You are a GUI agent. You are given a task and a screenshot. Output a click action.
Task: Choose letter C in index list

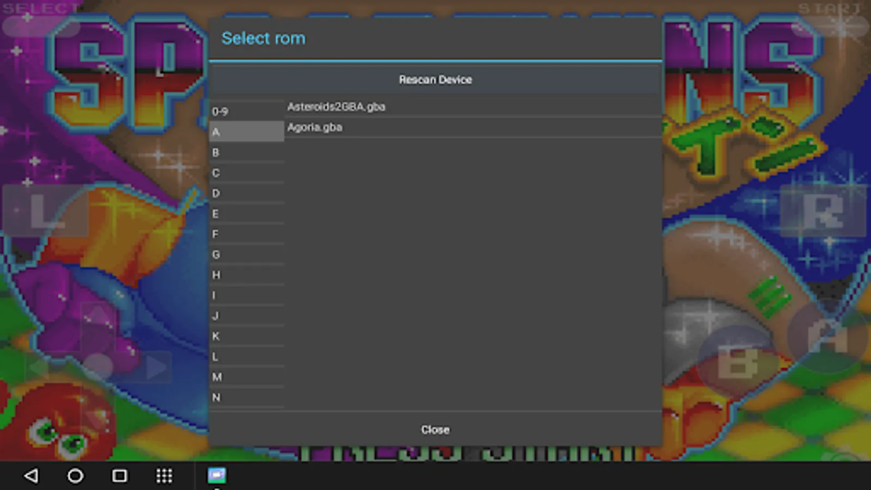(247, 173)
